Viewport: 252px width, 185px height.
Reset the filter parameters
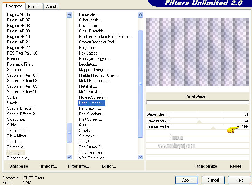(235, 166)
